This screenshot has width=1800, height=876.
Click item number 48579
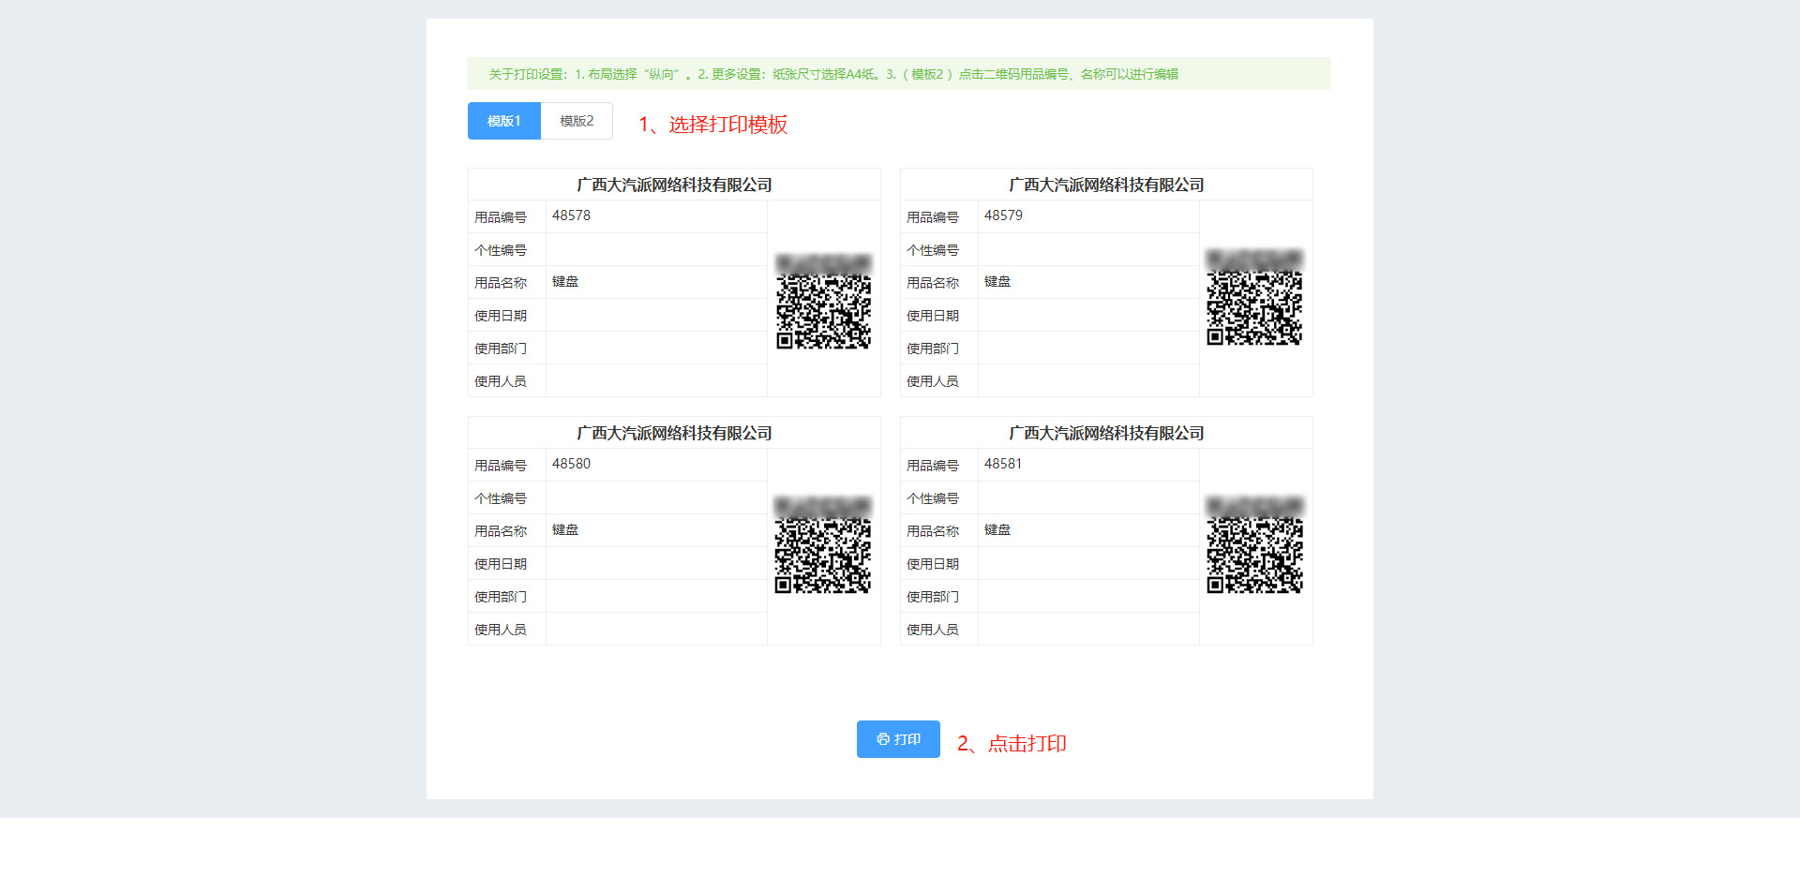point(1003,215)
